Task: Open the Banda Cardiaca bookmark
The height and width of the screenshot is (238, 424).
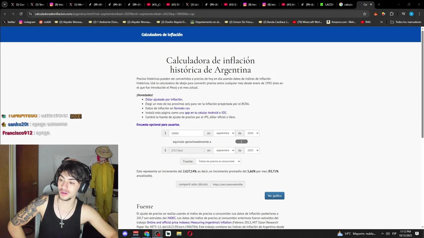Action: 274,22
